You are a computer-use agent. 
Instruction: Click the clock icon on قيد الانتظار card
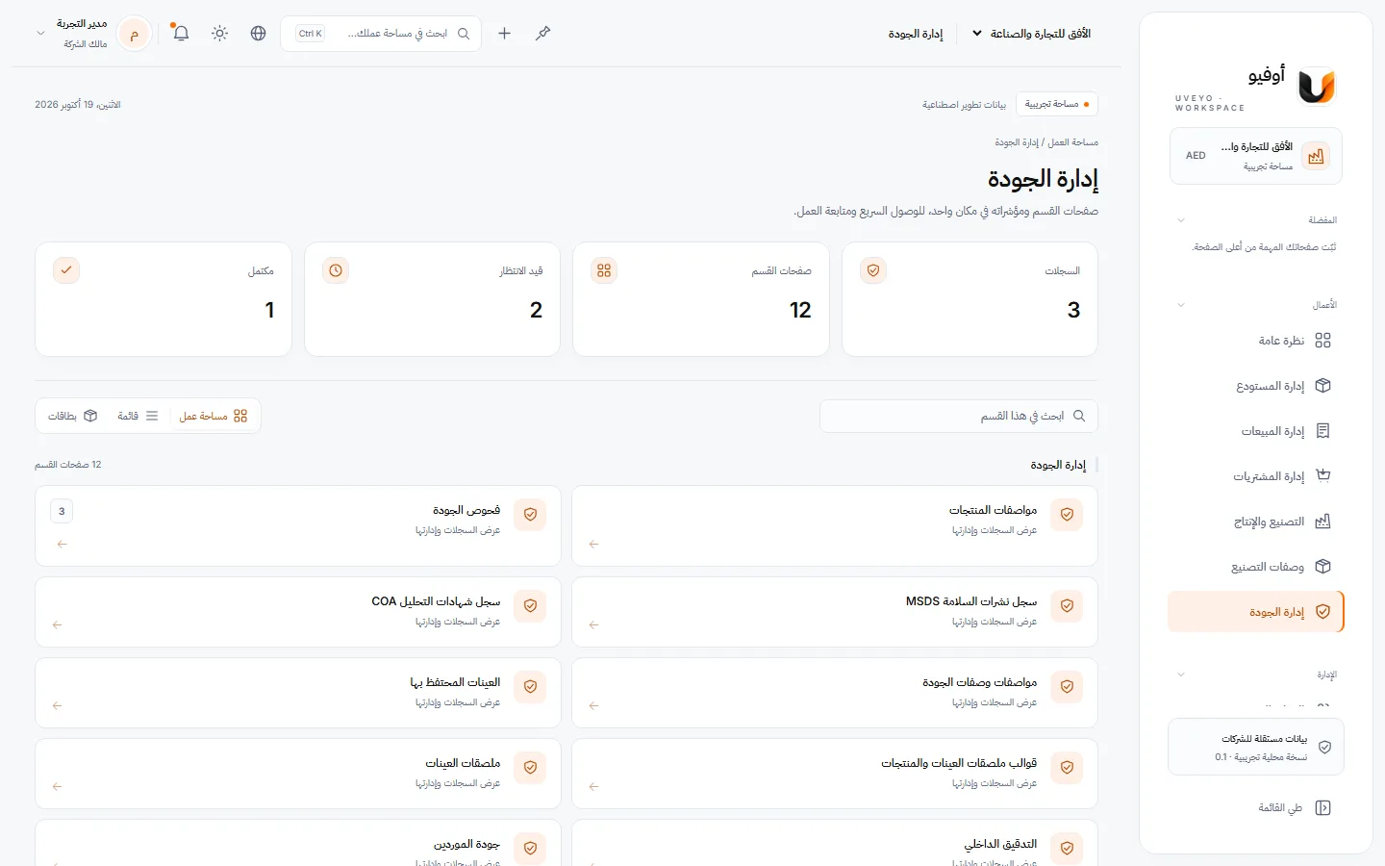point(336,270)
